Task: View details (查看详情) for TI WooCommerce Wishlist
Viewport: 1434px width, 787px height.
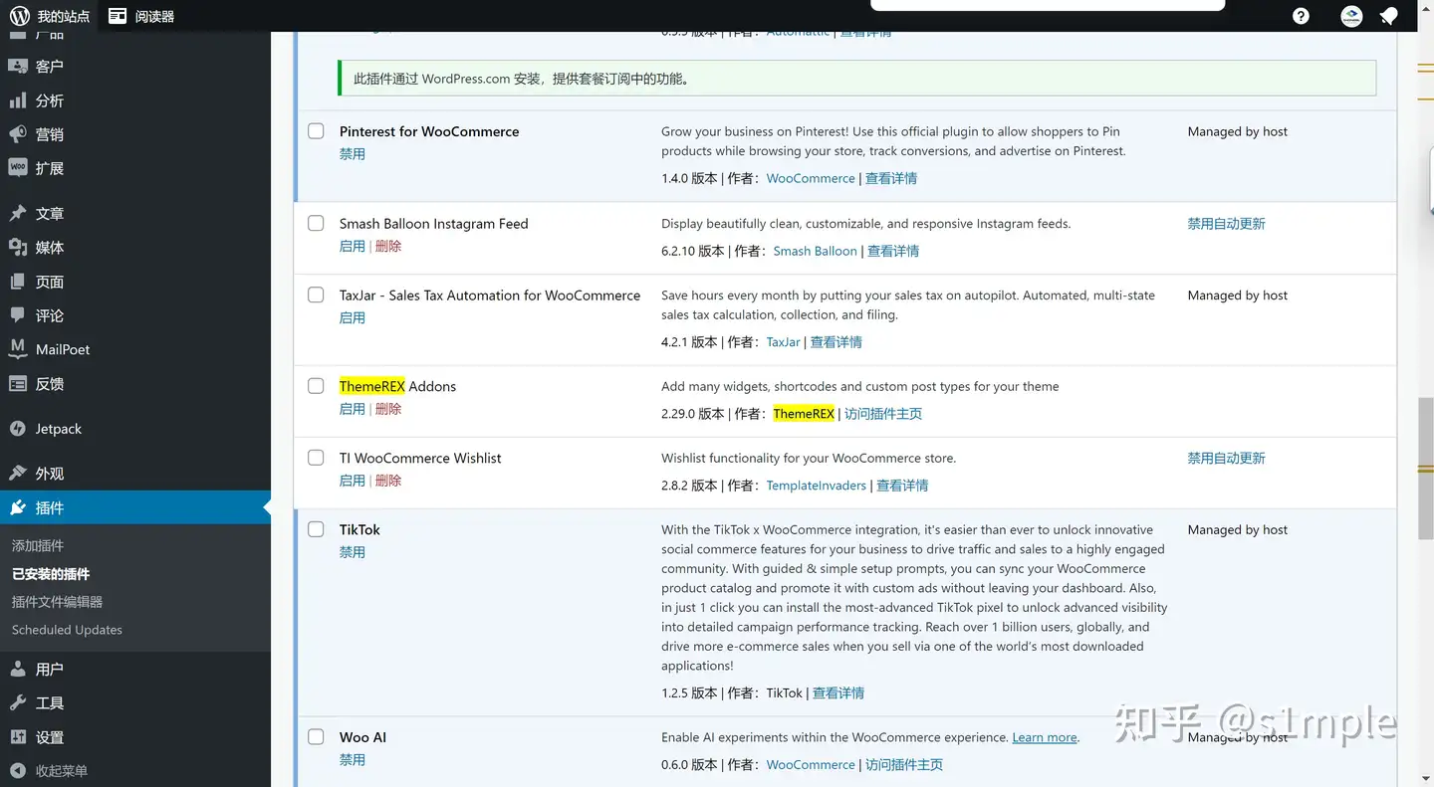Action: pos(902,486)
